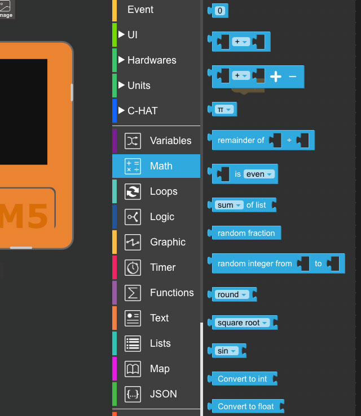The image size is (361, 416).
Task: Click the minus button on sum block
Action: click(x=292, y=77)
